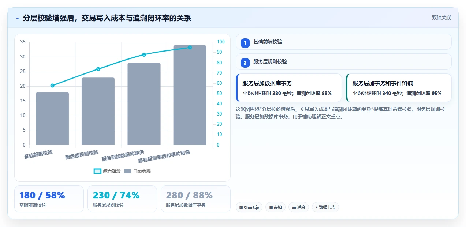Open the 服务层加事务和事件留痕 detail card

[x=399, y=88]
